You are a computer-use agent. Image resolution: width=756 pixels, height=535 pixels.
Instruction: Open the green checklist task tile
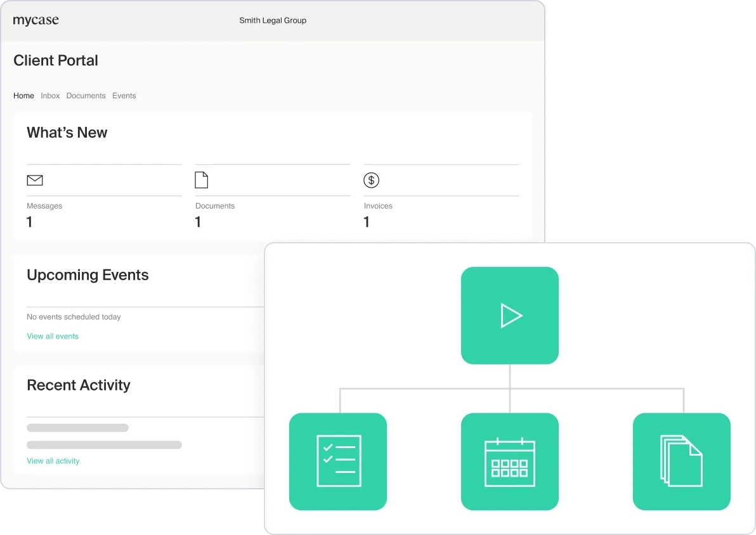coord(338,461)
